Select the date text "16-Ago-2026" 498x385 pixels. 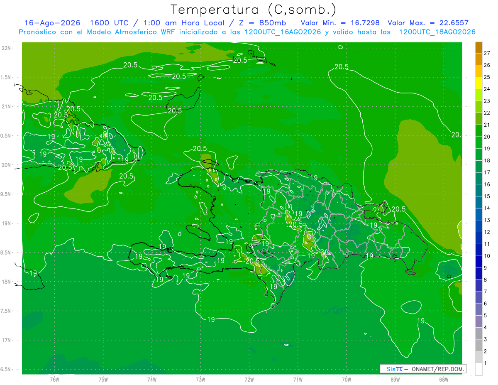click(52, 23)
